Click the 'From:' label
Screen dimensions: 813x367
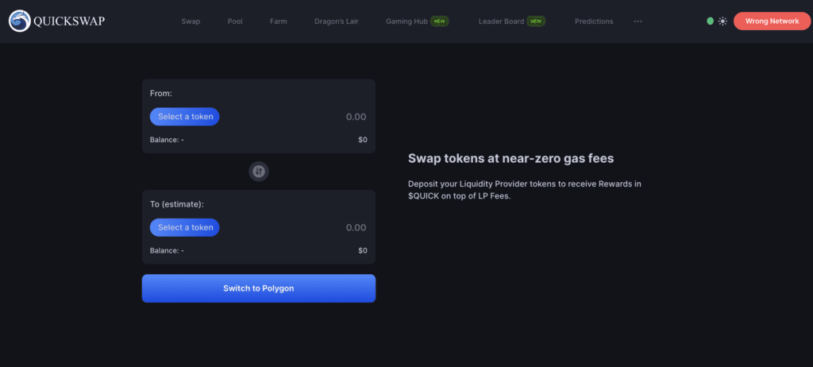[x=160, y=94]
